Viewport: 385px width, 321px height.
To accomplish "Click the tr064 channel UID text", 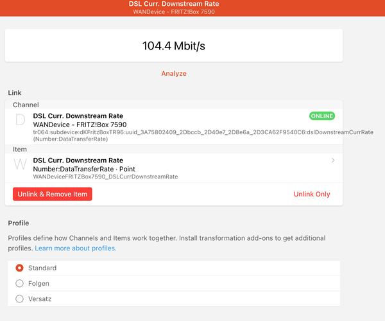I will point(203,132).
